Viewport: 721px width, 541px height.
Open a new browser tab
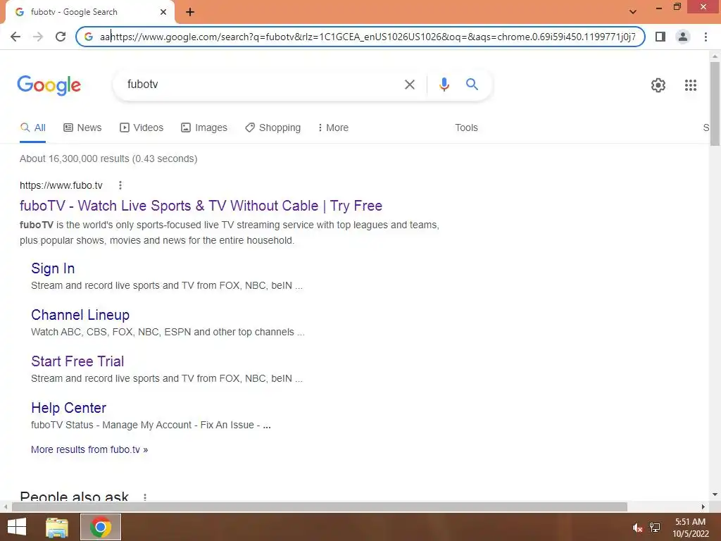(x=190, y=12)
